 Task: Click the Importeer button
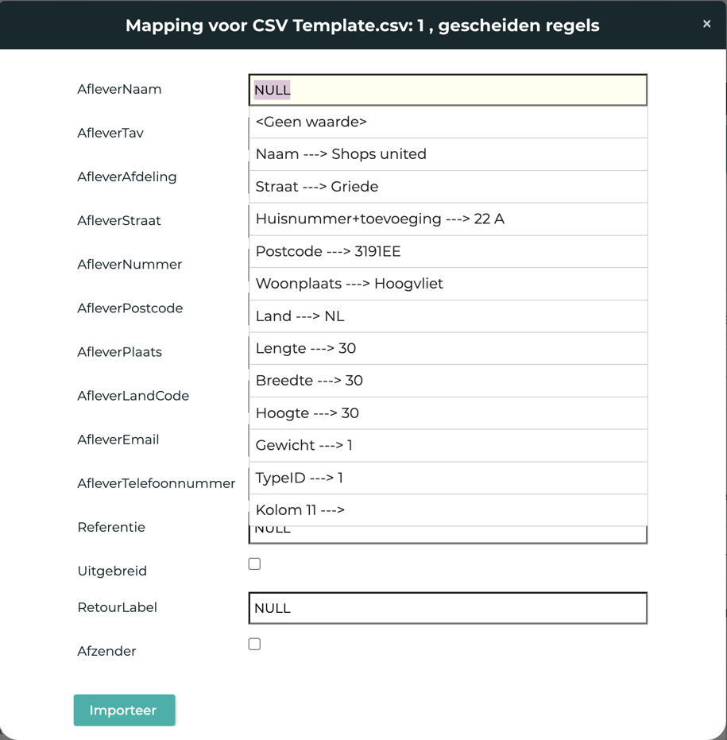pos(124,710)
